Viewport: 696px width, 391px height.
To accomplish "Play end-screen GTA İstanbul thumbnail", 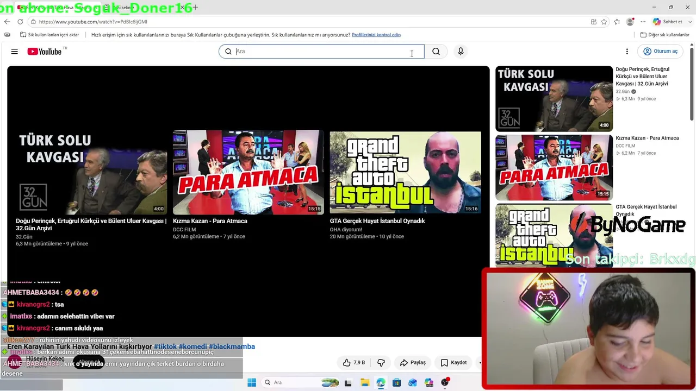I will pos(405,172).
